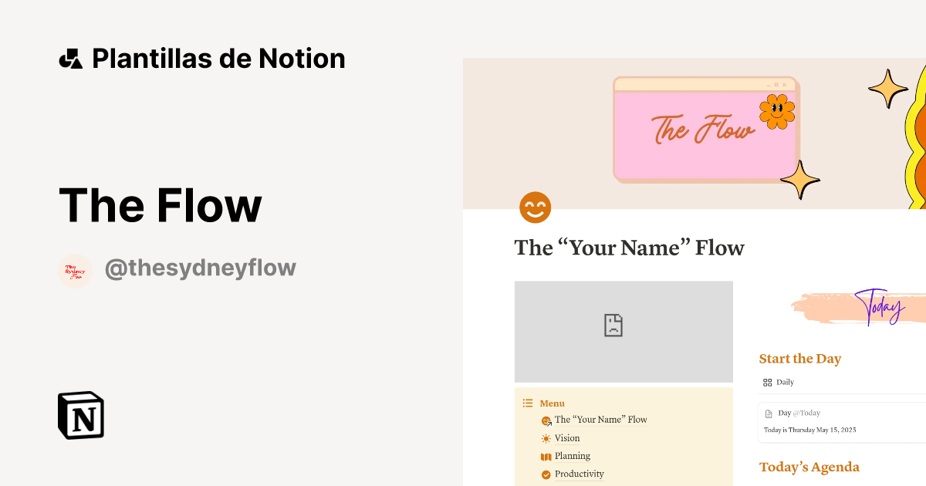Toggle the checkmark circle next to Productivity
The width and height of the screenshot is (926, 486).
546,473
